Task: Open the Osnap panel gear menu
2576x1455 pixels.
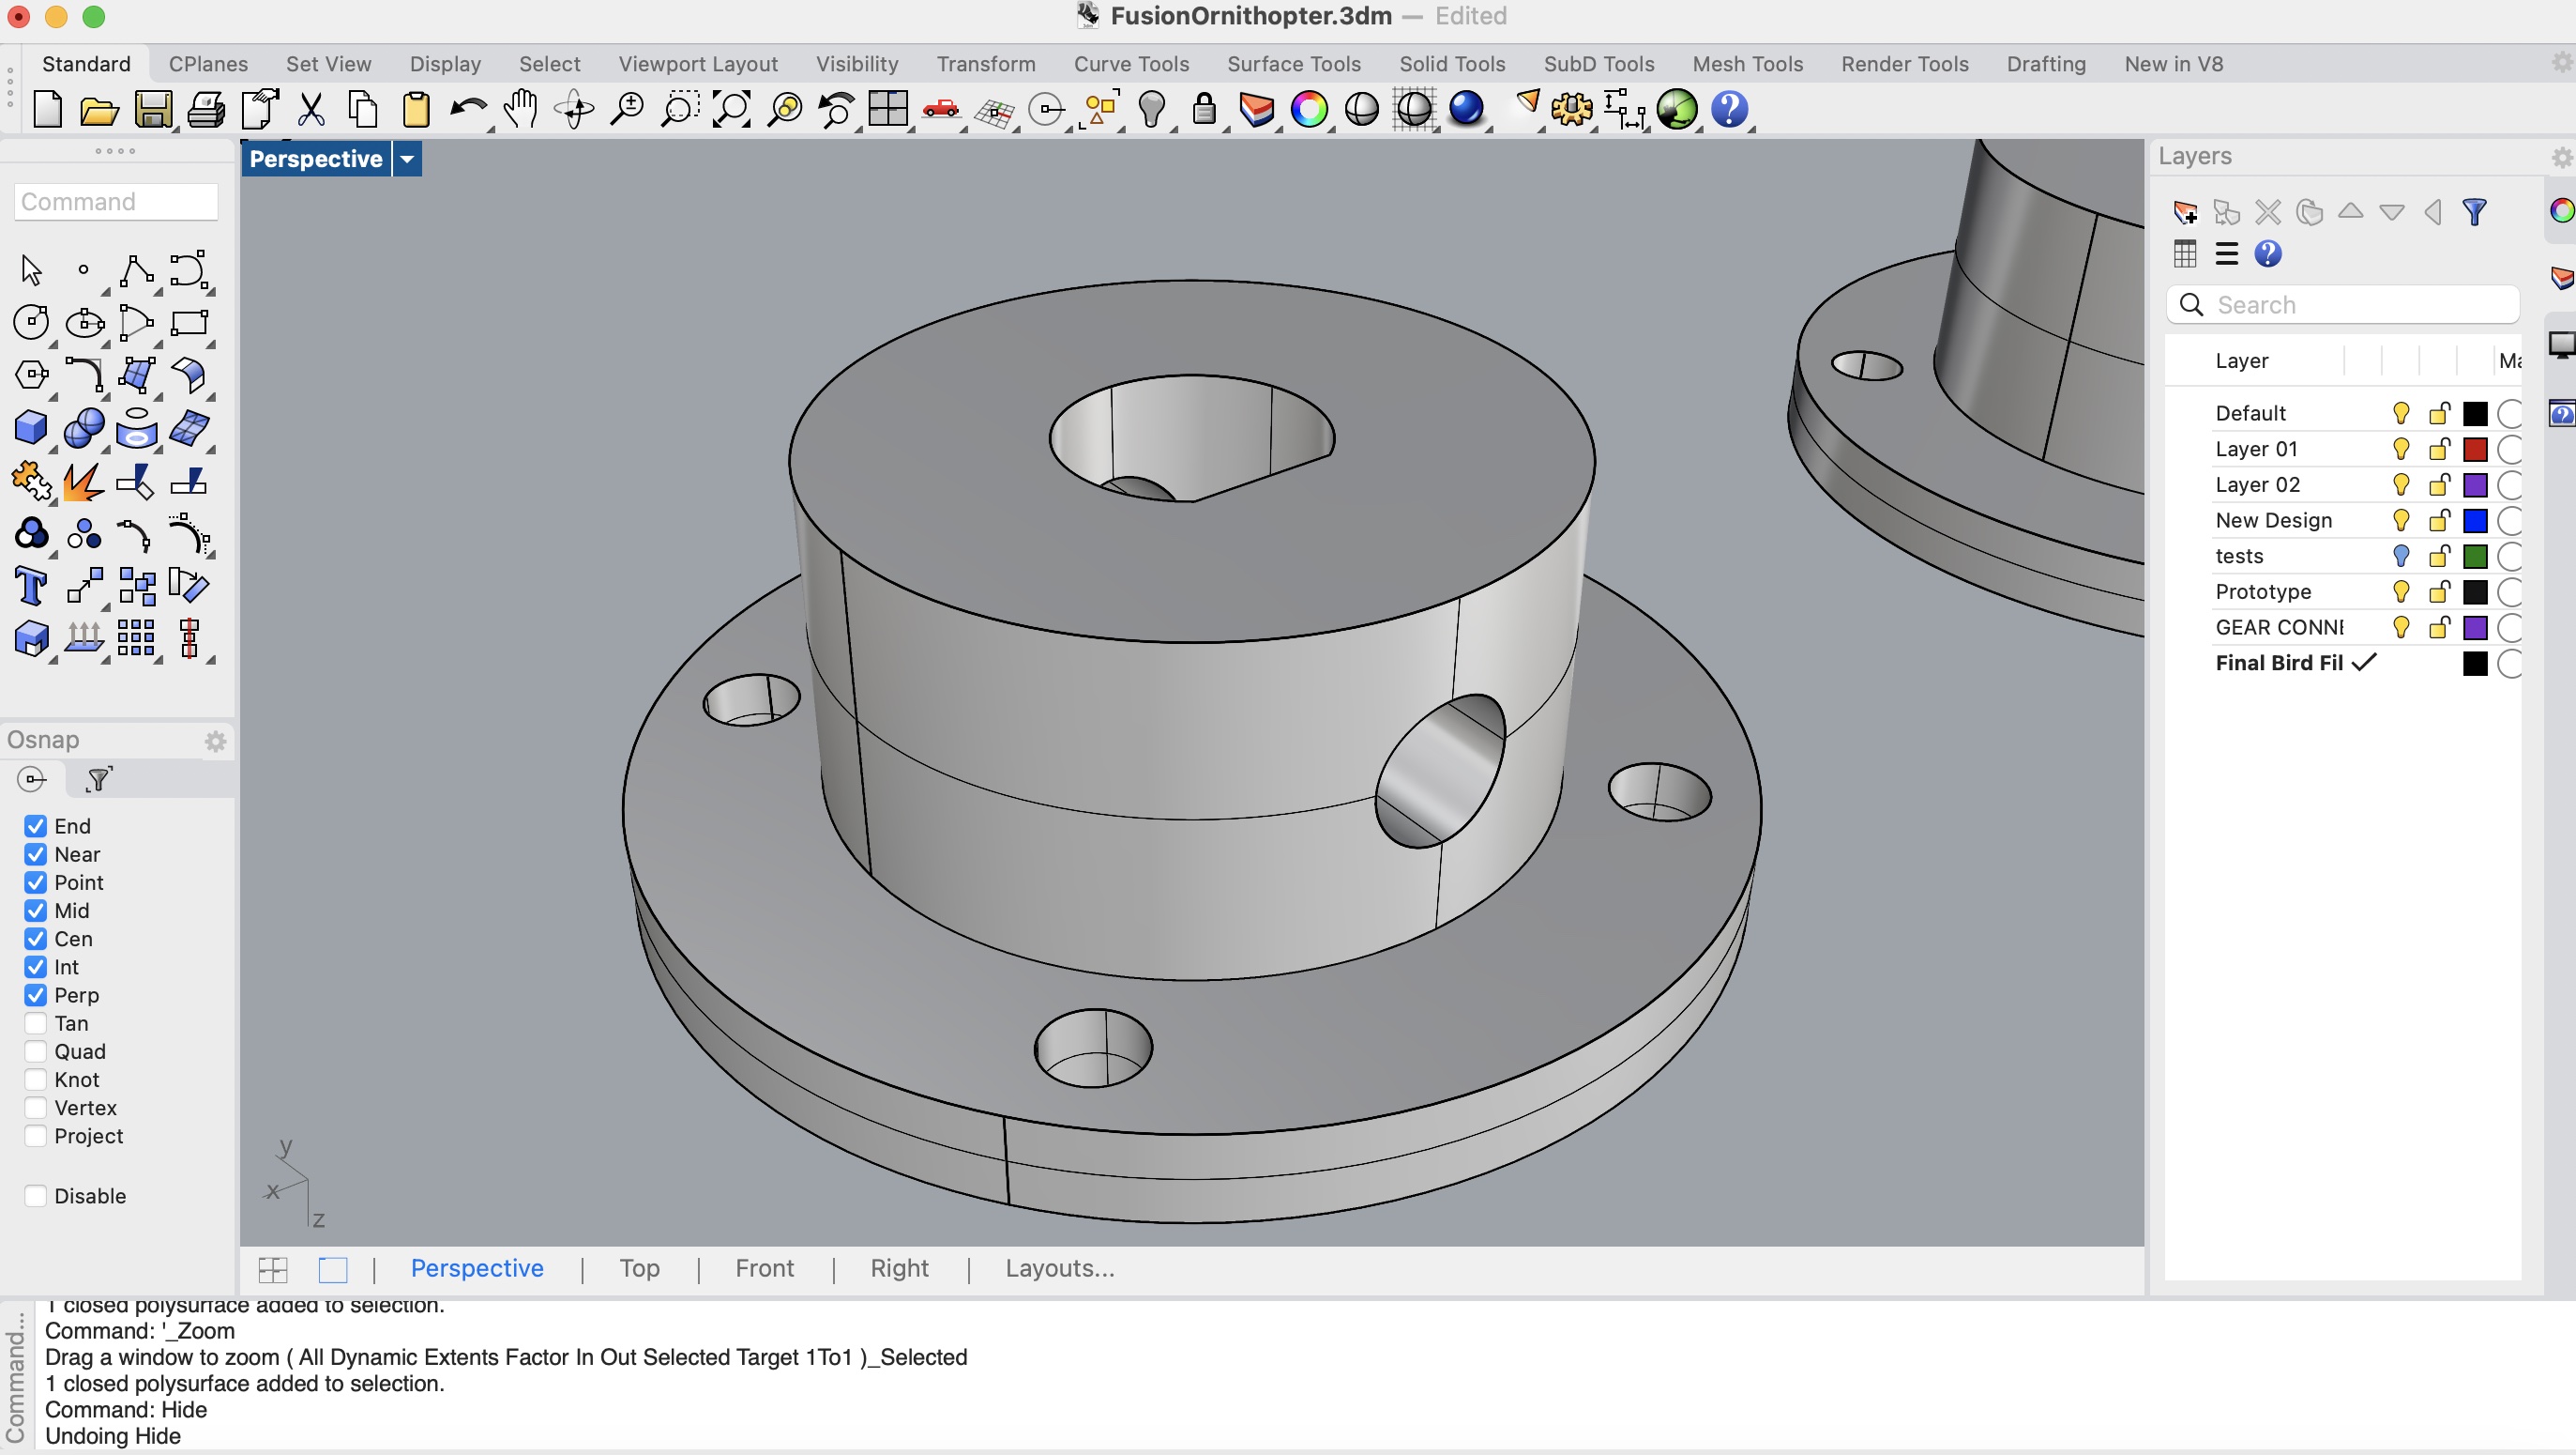Action: (215, 742)
